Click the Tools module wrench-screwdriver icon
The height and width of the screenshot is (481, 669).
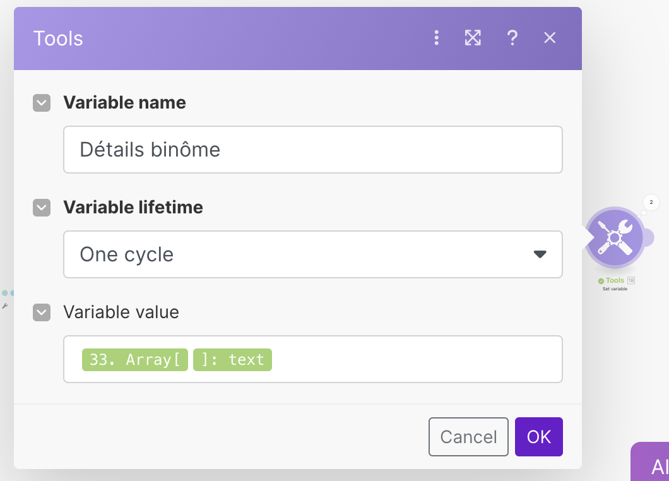pos(615,238)
